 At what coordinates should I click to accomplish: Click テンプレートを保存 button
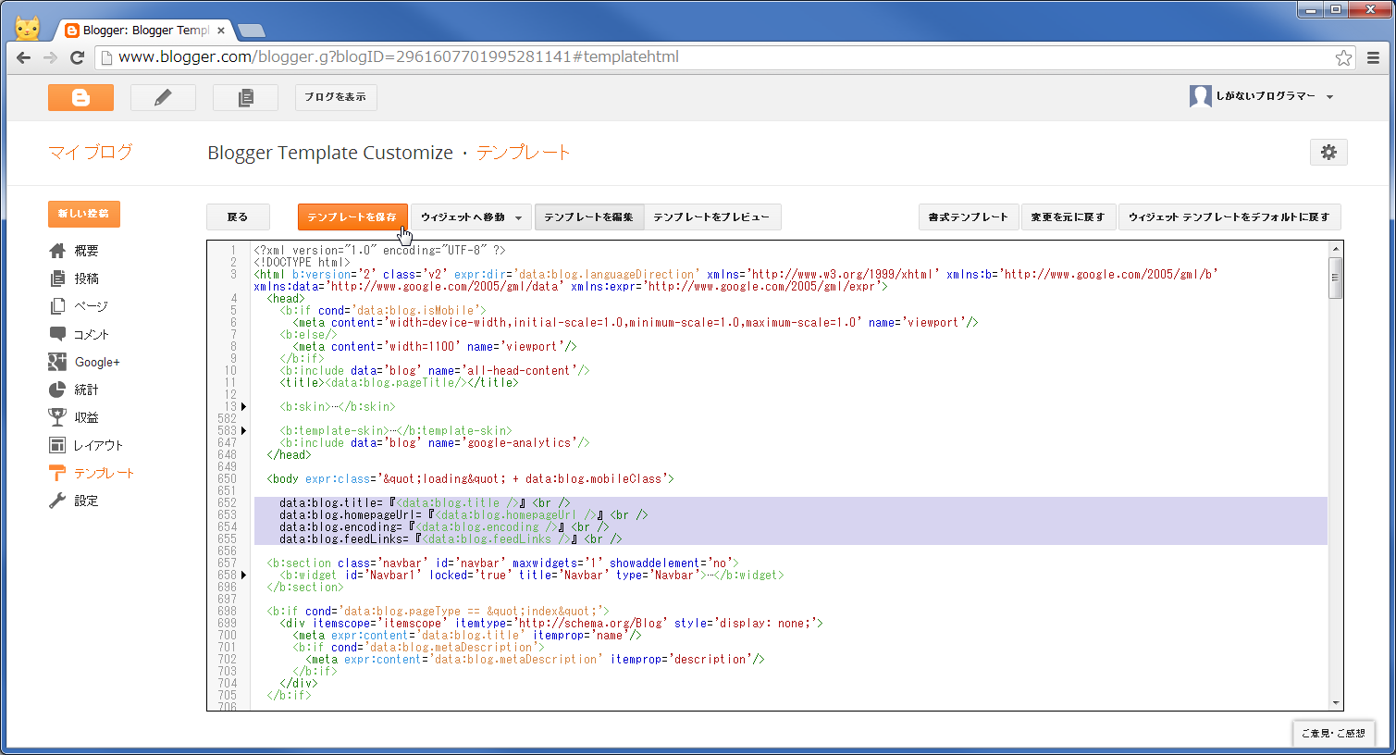[x=352, y=217]
